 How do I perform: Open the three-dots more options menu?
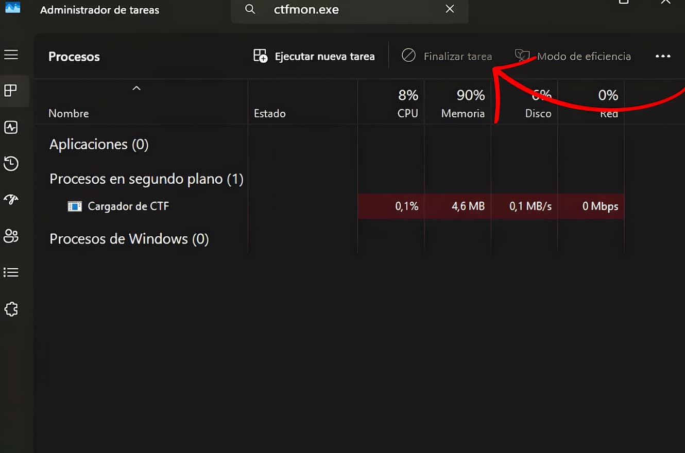[x=663, y=56]
